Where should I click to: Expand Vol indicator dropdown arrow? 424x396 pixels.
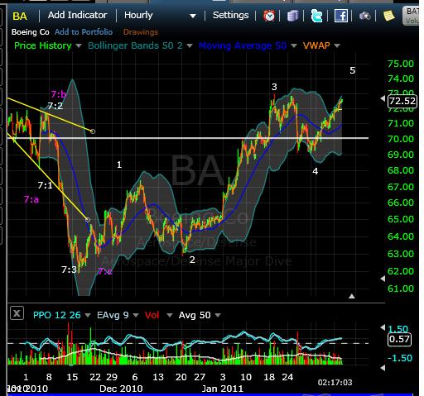click(x=170, y=315)
